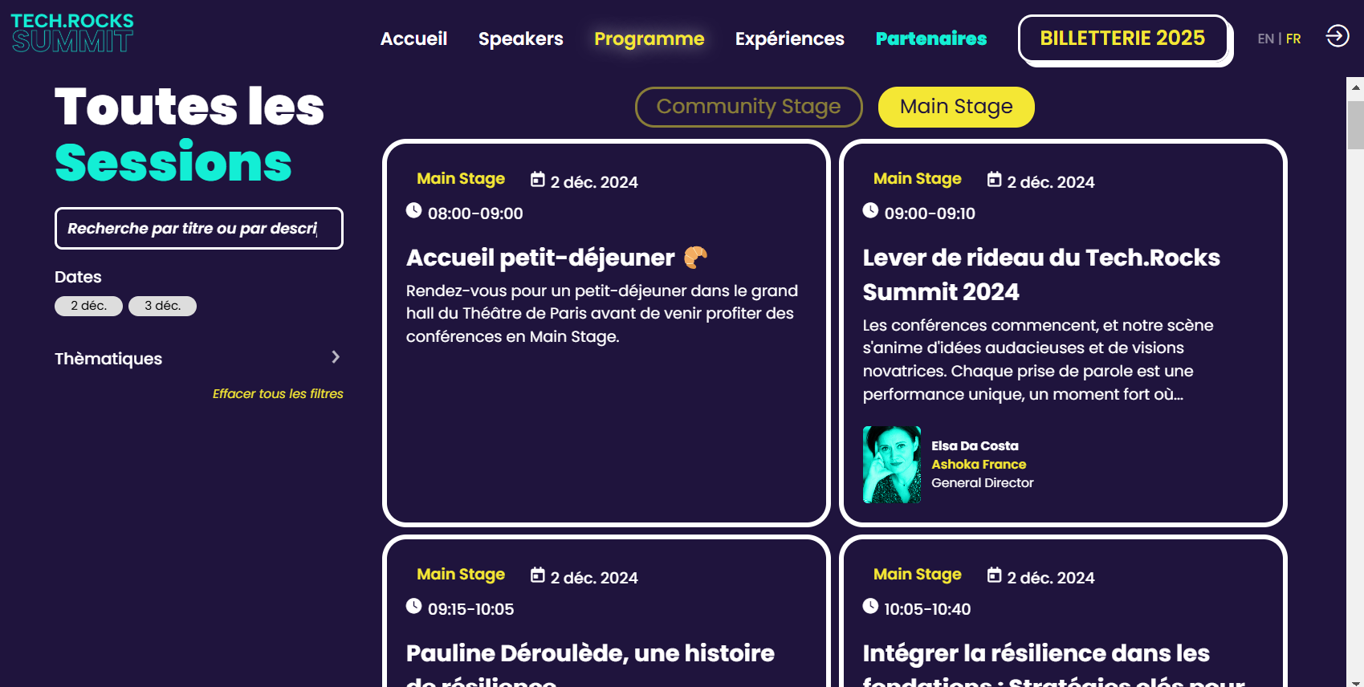The width and height of the screenshot is (1364, 687).
Task: Click the page vertical scrollbar thumb
Action: pos(1356,124)
